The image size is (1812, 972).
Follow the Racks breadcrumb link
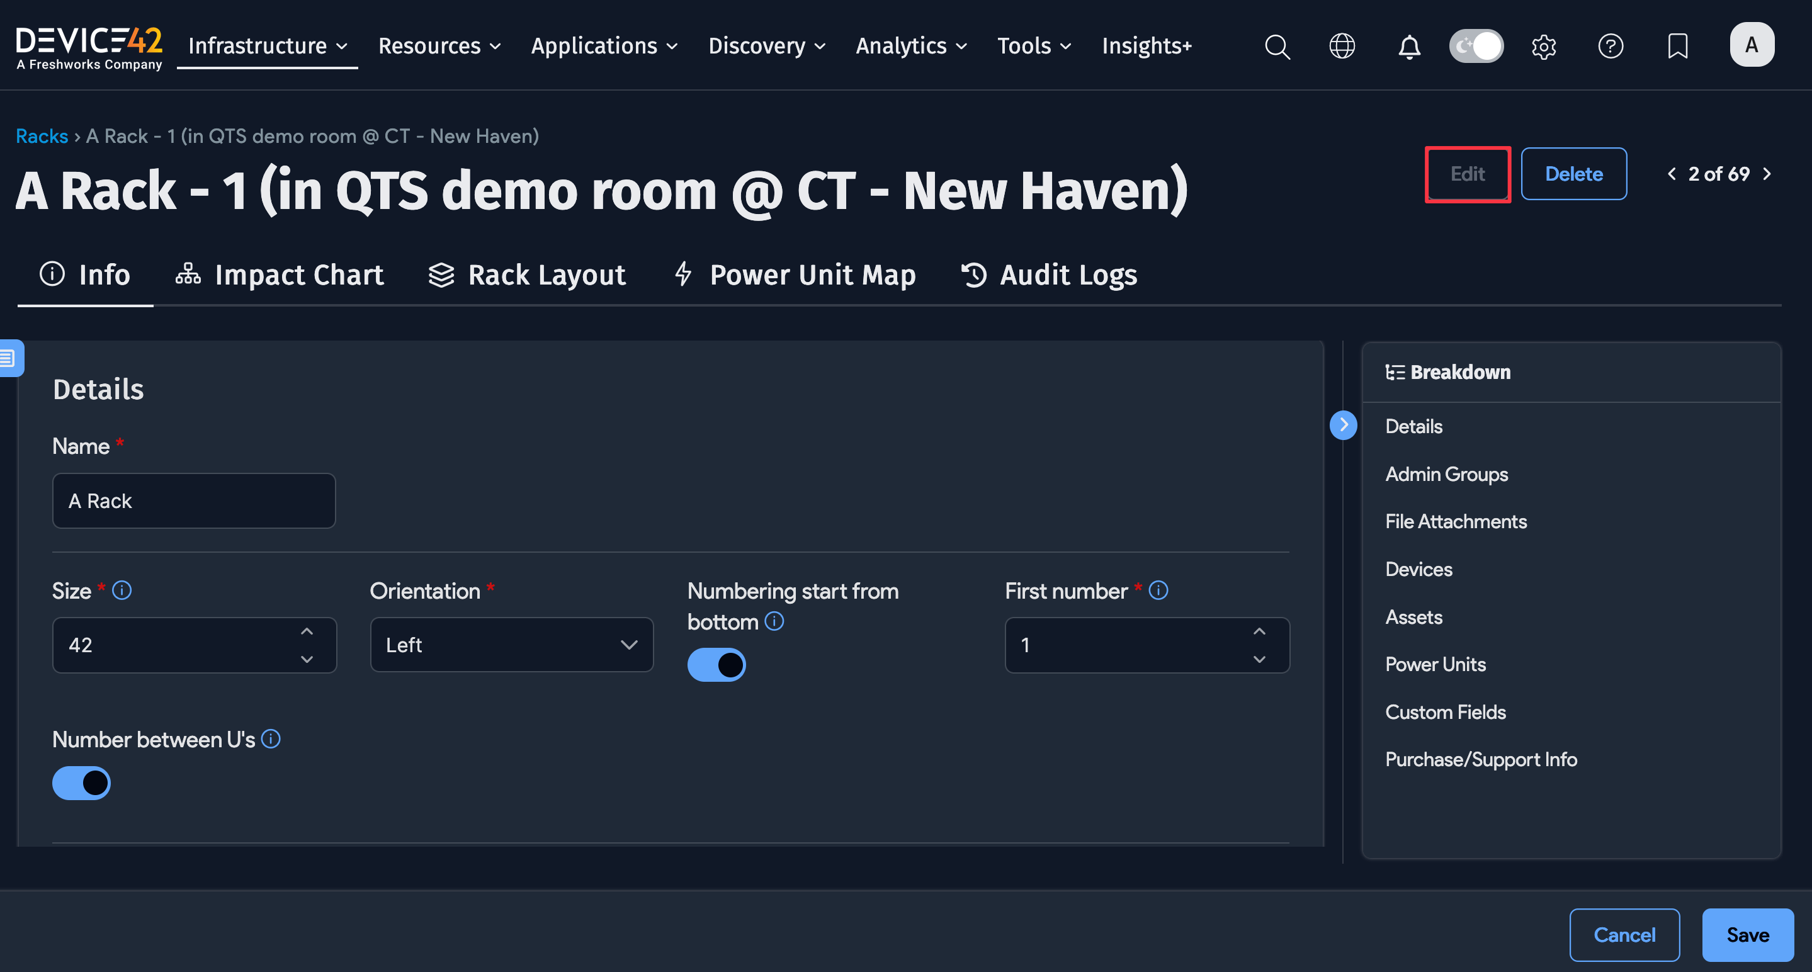[x=42, y=136]
